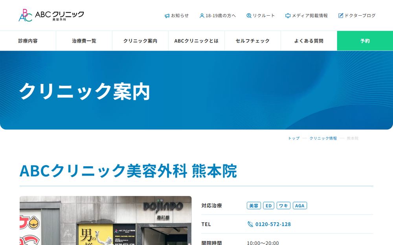Click トップ in breadcrumb
Screen dimensions: 393x245
coord(294,138)
